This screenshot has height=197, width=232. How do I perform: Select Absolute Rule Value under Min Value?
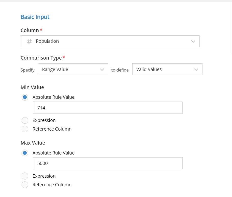point(25,97)
